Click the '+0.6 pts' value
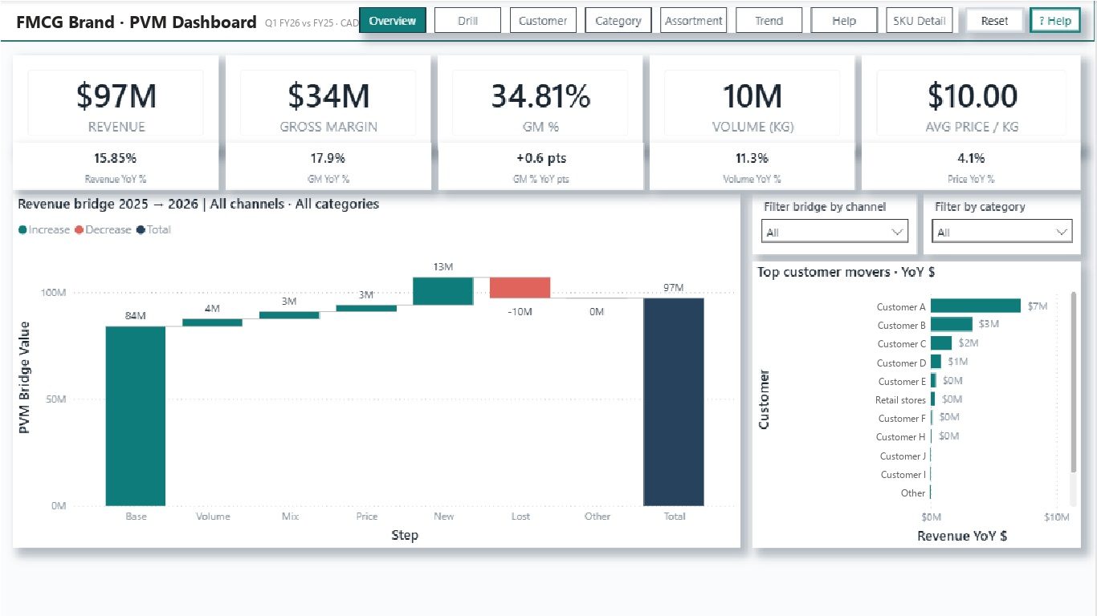Viewport: 1097px width, 616px height. pos(541,158)
